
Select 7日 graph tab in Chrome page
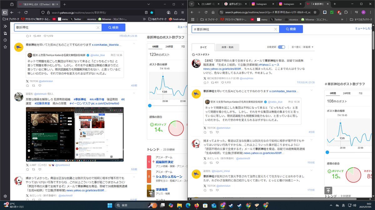pos(361,93)
